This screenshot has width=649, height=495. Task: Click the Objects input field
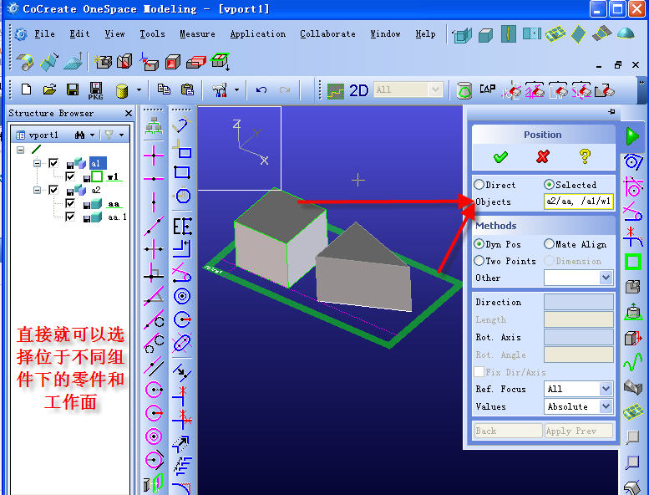[578, 202]
